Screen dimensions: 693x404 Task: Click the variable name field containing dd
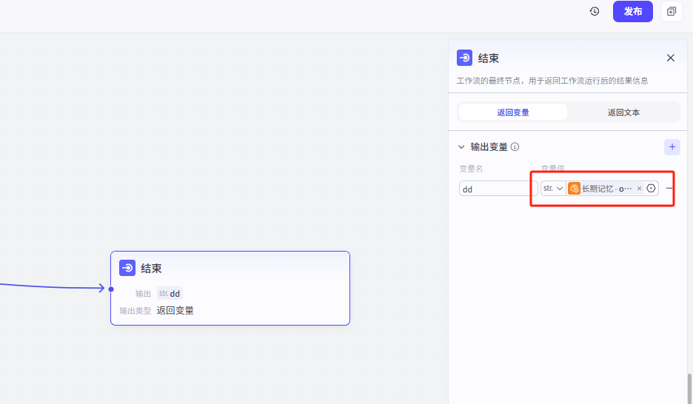[493, 189]
